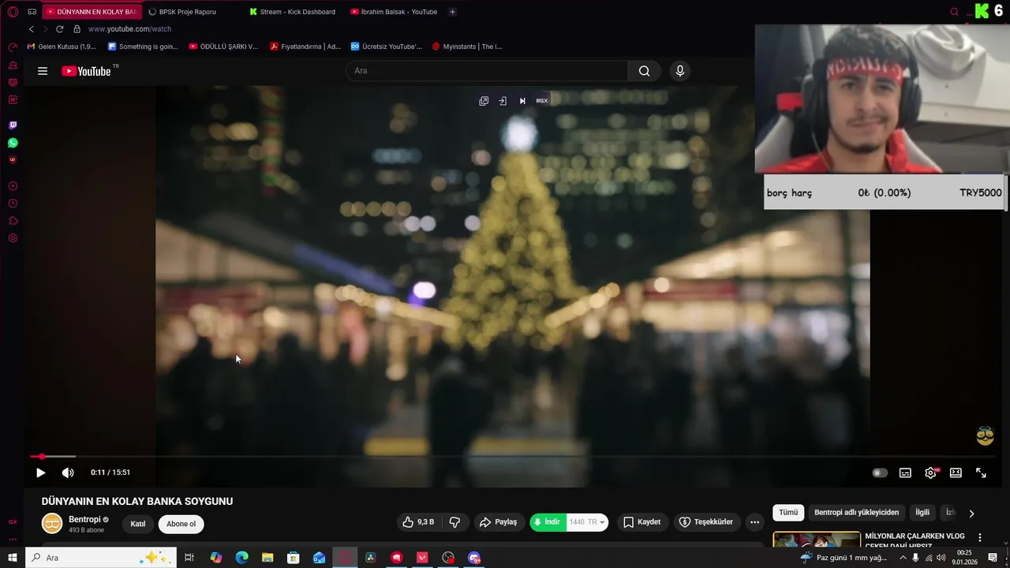Click the RGX overlay button

pos(541,101)
